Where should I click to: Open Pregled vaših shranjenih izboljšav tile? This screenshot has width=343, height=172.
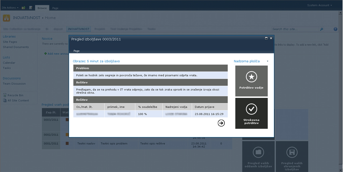pyautogui.click(x=291, y=156)
